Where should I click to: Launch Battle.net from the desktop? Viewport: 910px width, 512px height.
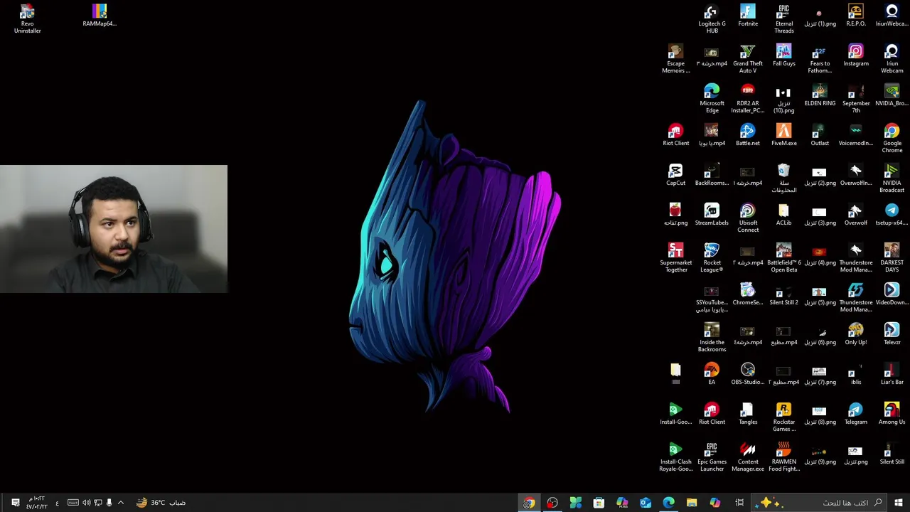[x=748, y=135]
